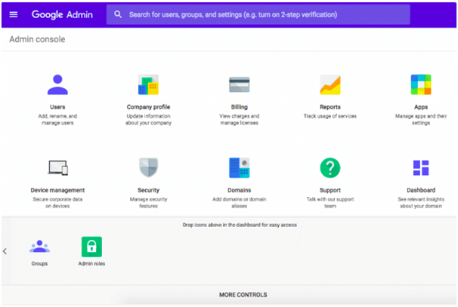Viewport: 458px width, 307px height.
Task: Click the search magnifier icon
Action: pos(118,14)
